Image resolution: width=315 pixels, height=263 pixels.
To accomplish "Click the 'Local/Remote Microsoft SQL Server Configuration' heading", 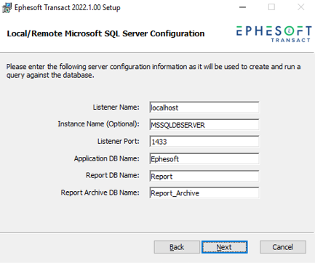I will [x=105, y=33].
